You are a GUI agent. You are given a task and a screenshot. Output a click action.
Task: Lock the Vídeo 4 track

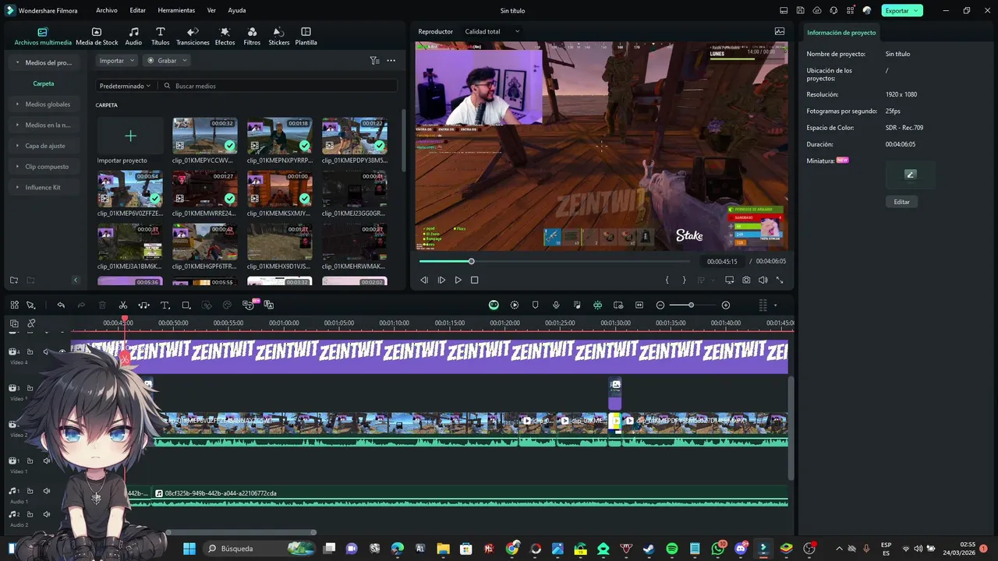pyautogui.click(x=30, y=351)
